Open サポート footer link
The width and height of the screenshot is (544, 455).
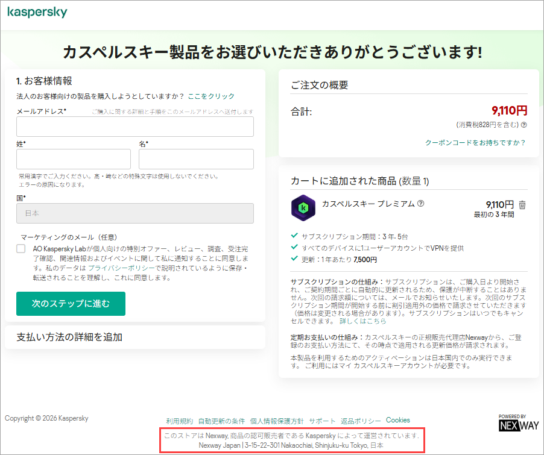[322, 421]
